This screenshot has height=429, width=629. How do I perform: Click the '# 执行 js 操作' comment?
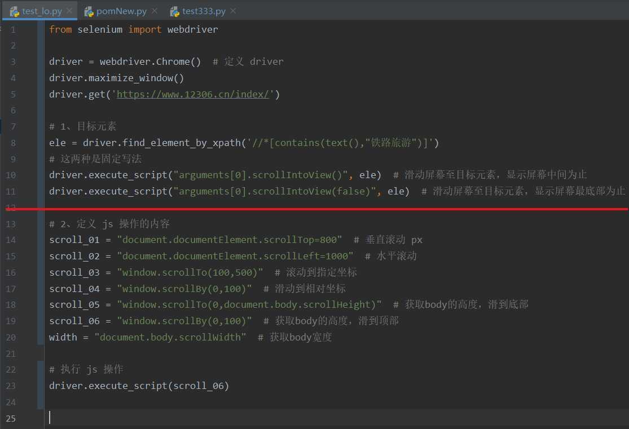click(86, 369)
